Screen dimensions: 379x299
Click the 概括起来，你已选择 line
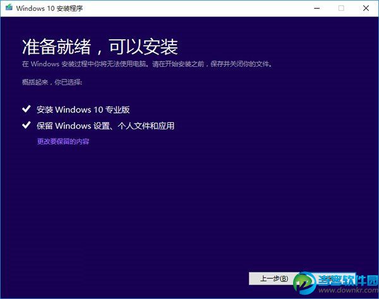(x=52, y=82)
